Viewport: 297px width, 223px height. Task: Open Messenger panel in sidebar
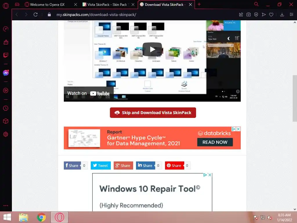click(6, 73)
